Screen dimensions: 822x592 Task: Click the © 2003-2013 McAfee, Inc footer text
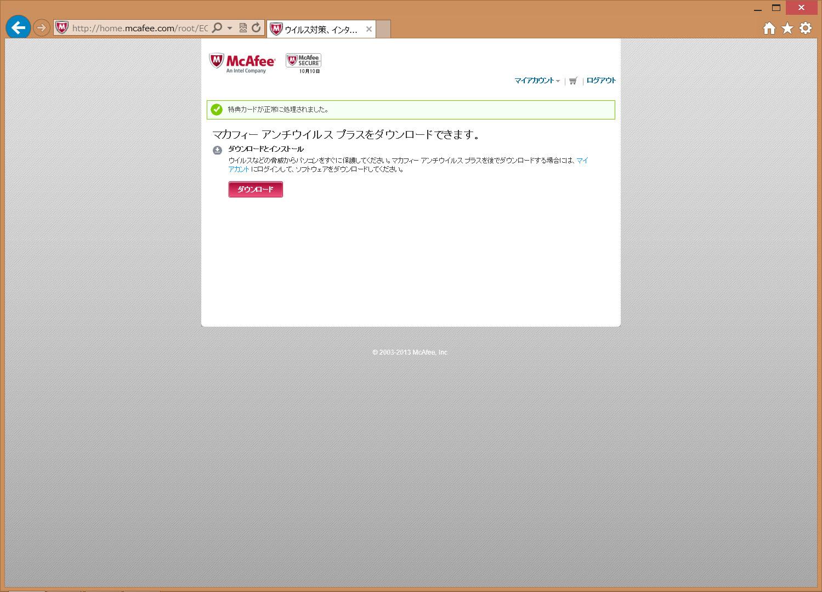coord(410,352)
